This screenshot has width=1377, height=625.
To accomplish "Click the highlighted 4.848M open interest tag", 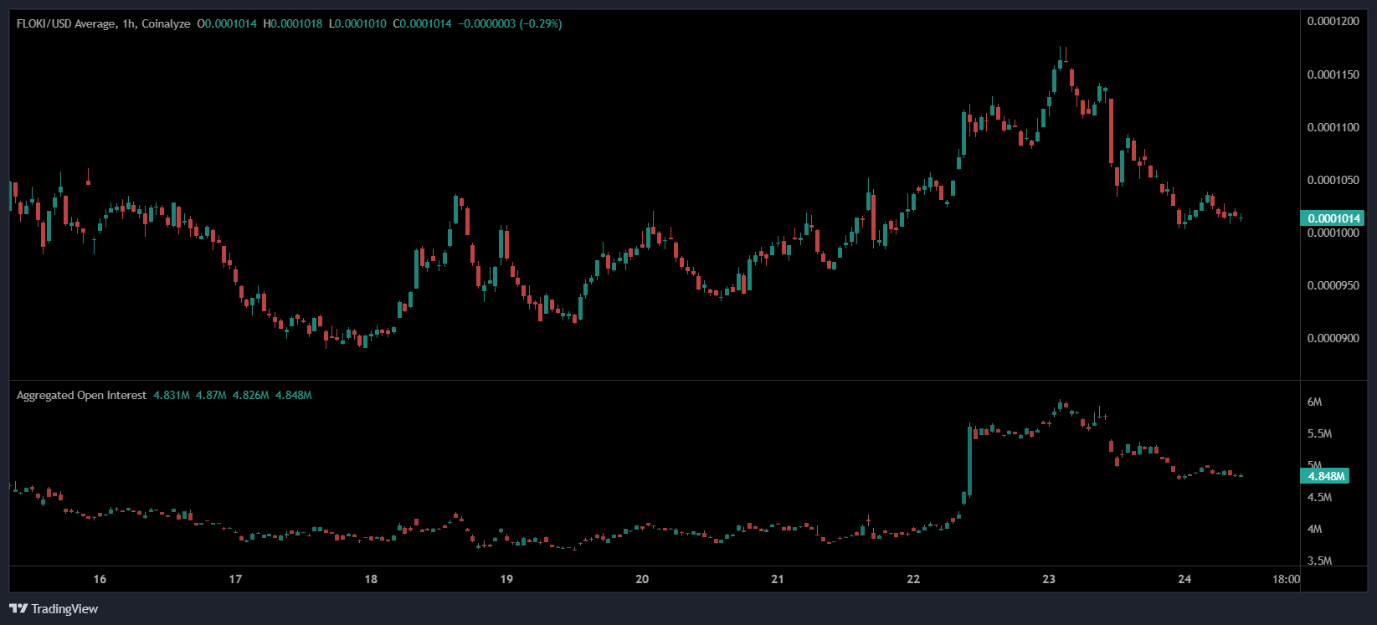I will (1326, 476).
